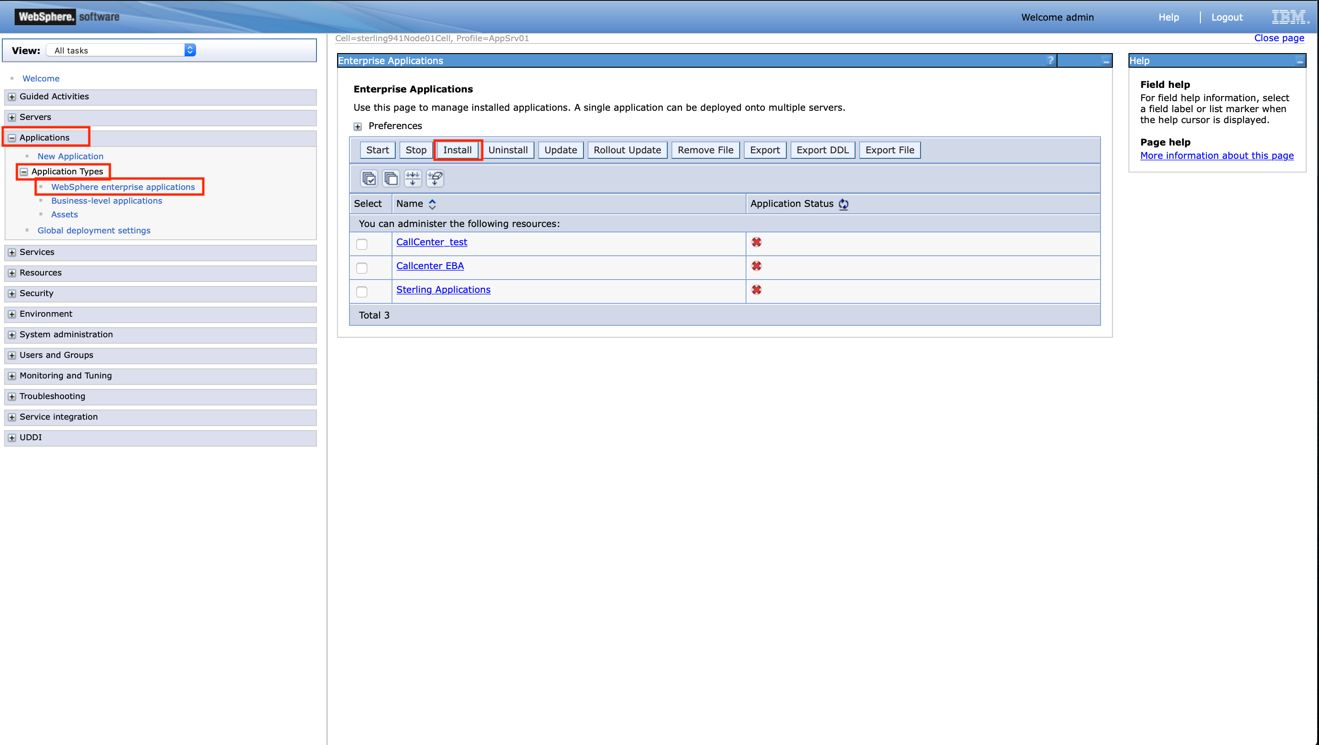
Task: Open the Sterling Applications link
Action: point(443,289)
